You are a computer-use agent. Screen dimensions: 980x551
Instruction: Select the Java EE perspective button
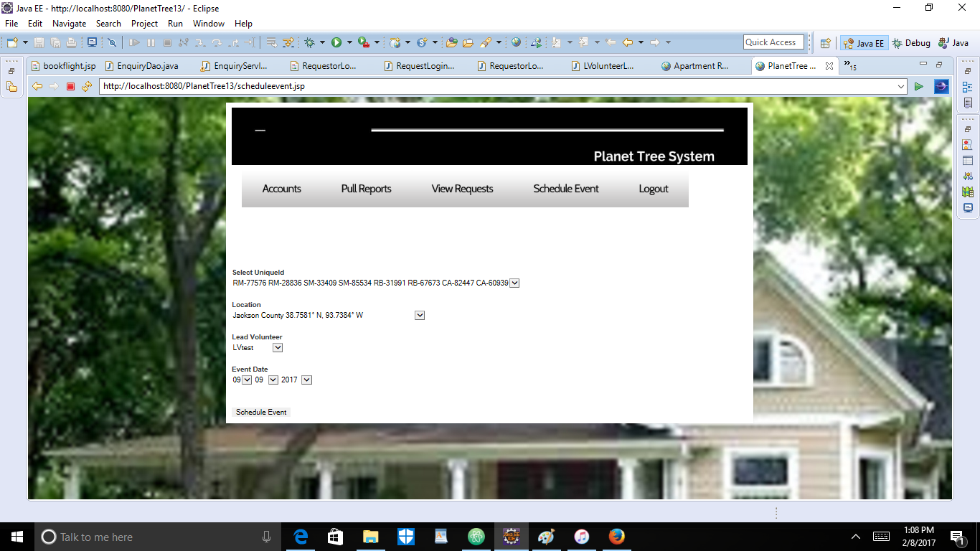coord(863,43)
